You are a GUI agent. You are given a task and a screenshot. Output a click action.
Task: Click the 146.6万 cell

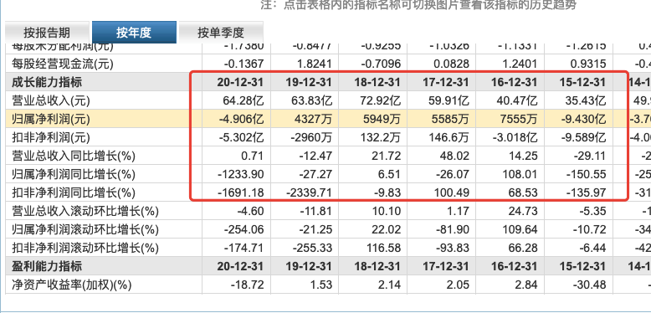[x=449, y=137]
